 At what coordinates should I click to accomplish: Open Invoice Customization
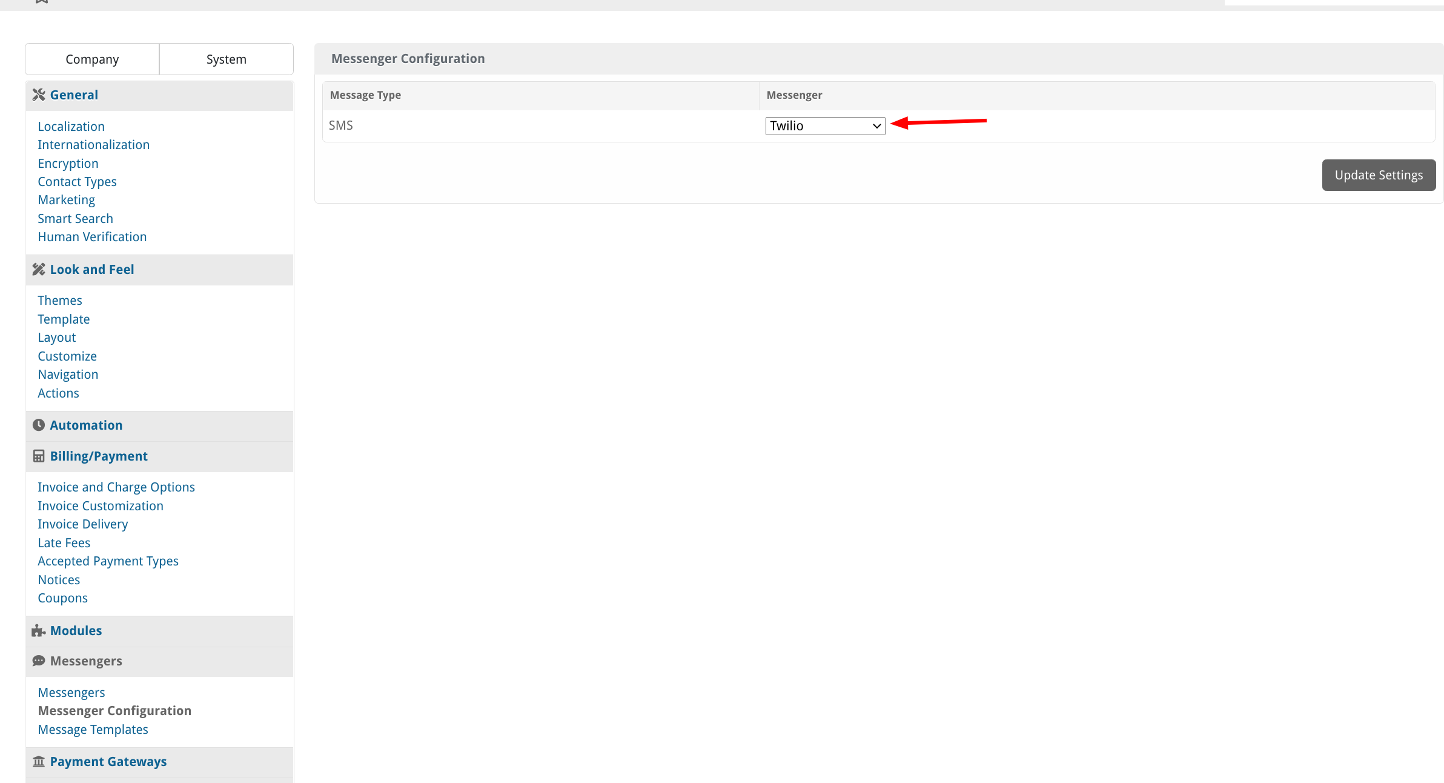coord(101,505)
